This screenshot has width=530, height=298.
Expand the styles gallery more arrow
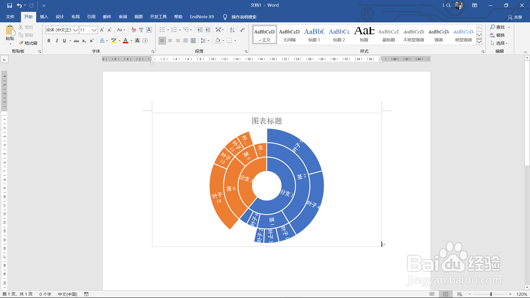click(x=479, y=42)
